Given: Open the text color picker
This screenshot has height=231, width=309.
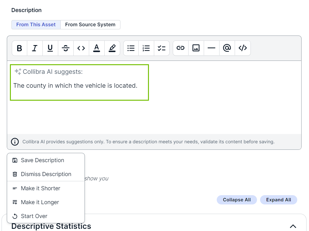Looking at the screenshot, I should tap(97, 48).
